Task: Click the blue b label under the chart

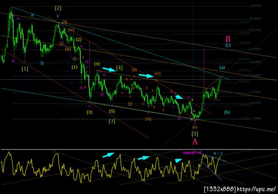Action: click(x=42, y=63)
